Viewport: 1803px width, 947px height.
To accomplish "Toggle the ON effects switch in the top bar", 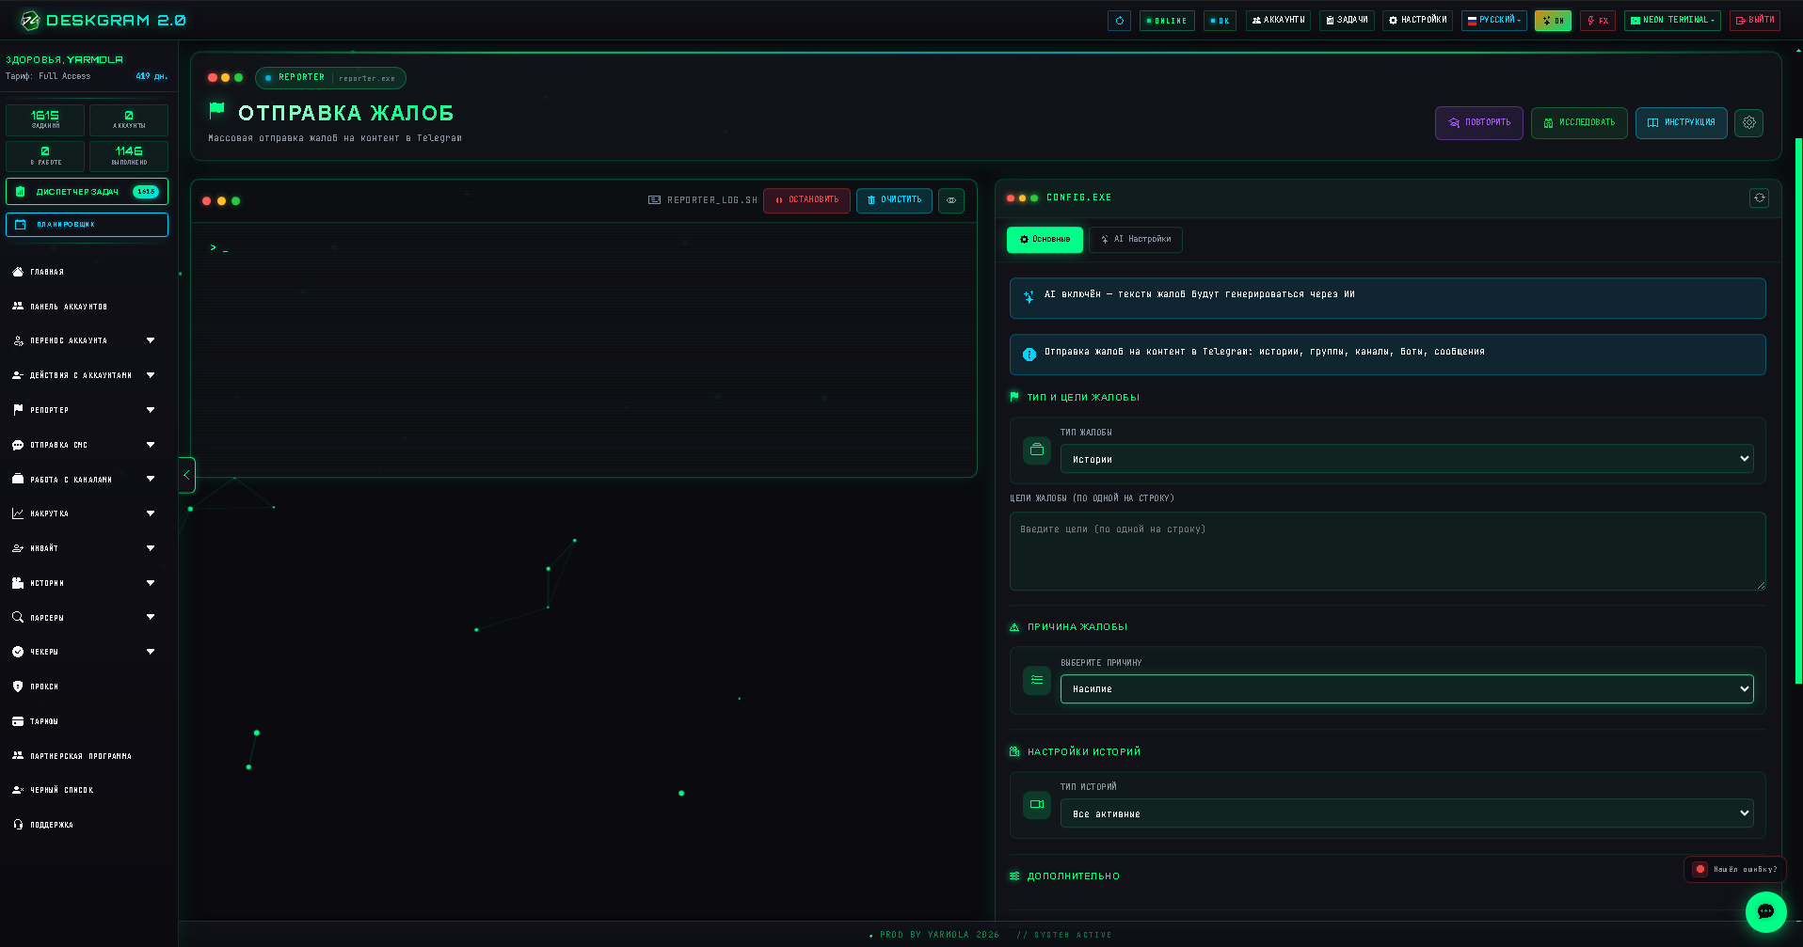I will pos(1553,20).
